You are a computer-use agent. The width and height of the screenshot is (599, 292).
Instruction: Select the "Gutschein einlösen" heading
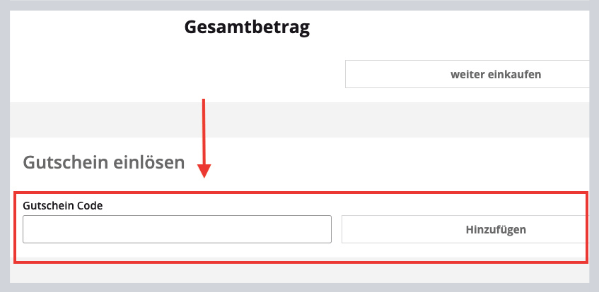[104, 163]
